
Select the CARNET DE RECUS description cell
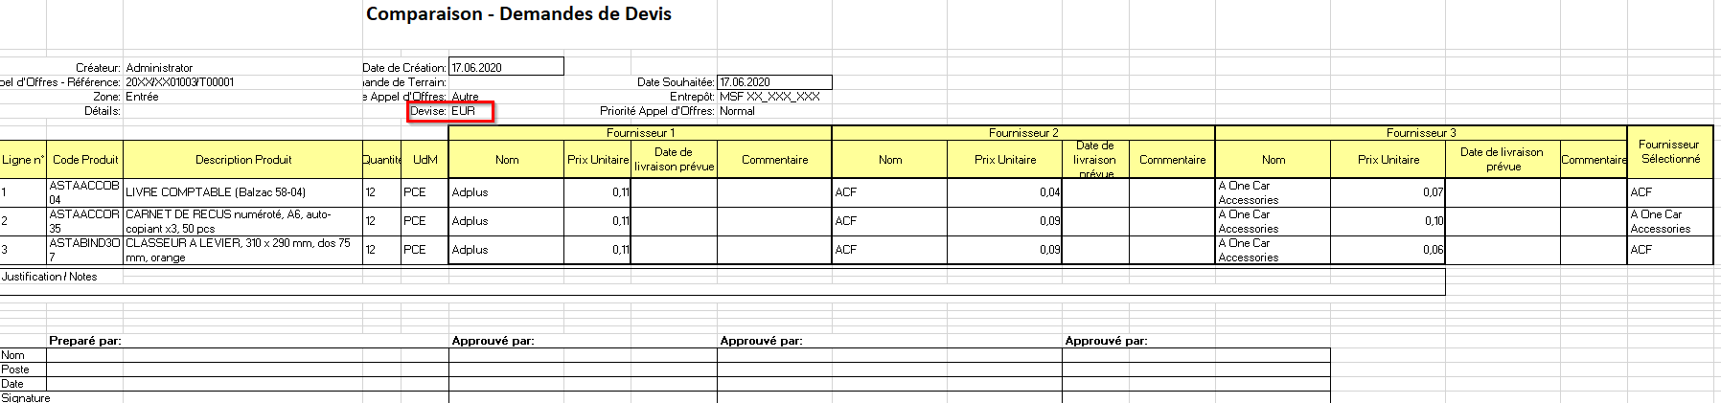coord(243,221)
